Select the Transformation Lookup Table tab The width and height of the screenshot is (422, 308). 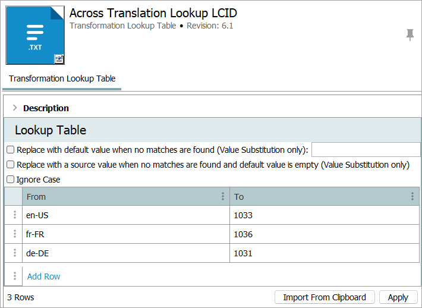click(x=62, y=78)
